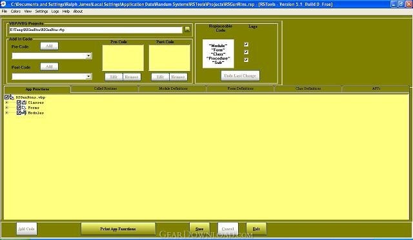Switch to the Module Definitions tab
Viewport: 413px width, 240px height.
(173, 88)
